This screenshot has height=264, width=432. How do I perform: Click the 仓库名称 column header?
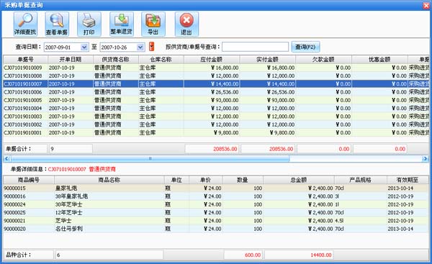(161, 60)
